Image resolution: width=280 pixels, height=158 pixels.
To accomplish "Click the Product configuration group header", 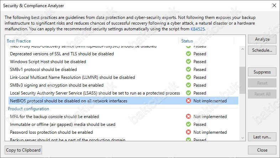I will tap(28, 109).
